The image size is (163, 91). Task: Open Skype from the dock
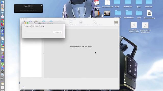pos(3,42)
